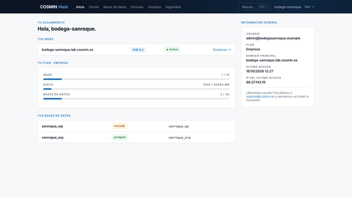Click the Información general heading
This screenshot has width=352, height=198.
[x=259, y=22]
